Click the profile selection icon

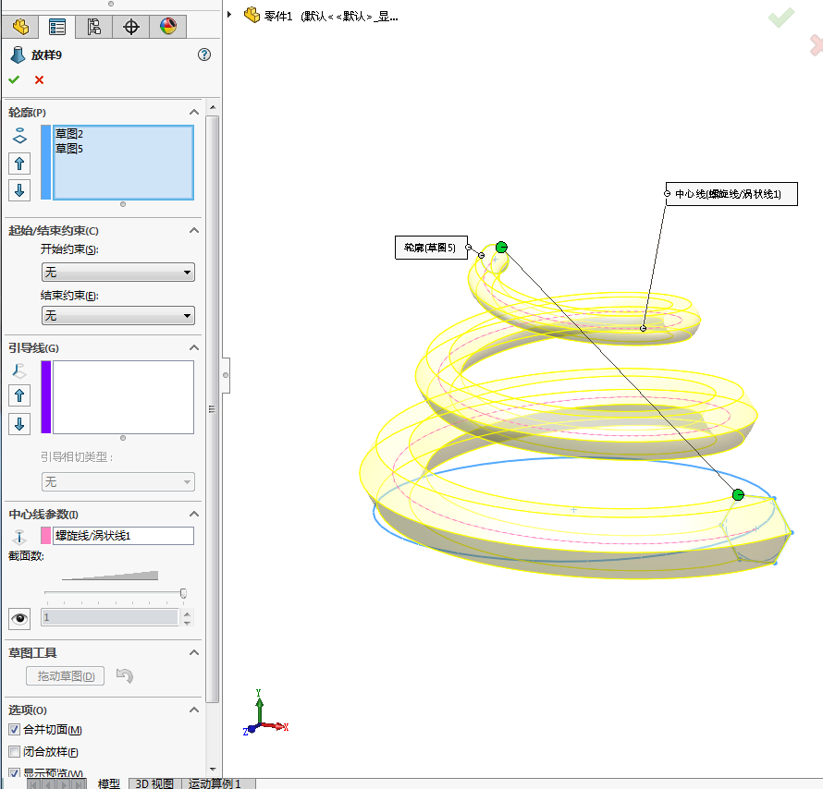[x=19, y=136]
